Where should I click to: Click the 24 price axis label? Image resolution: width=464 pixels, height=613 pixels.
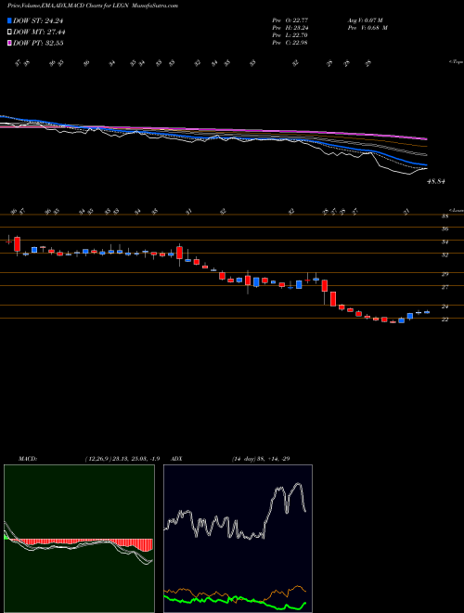click(445, 306)
